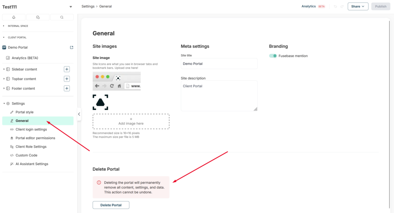
Task: Click the browser tab preview image
Action: click(x=117, y=81)
